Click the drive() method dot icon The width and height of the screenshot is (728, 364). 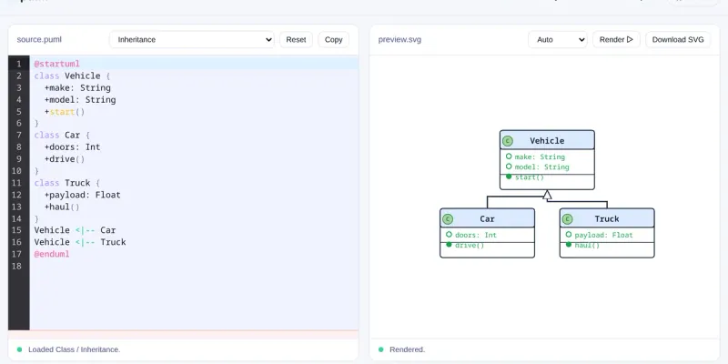(449, 244)
